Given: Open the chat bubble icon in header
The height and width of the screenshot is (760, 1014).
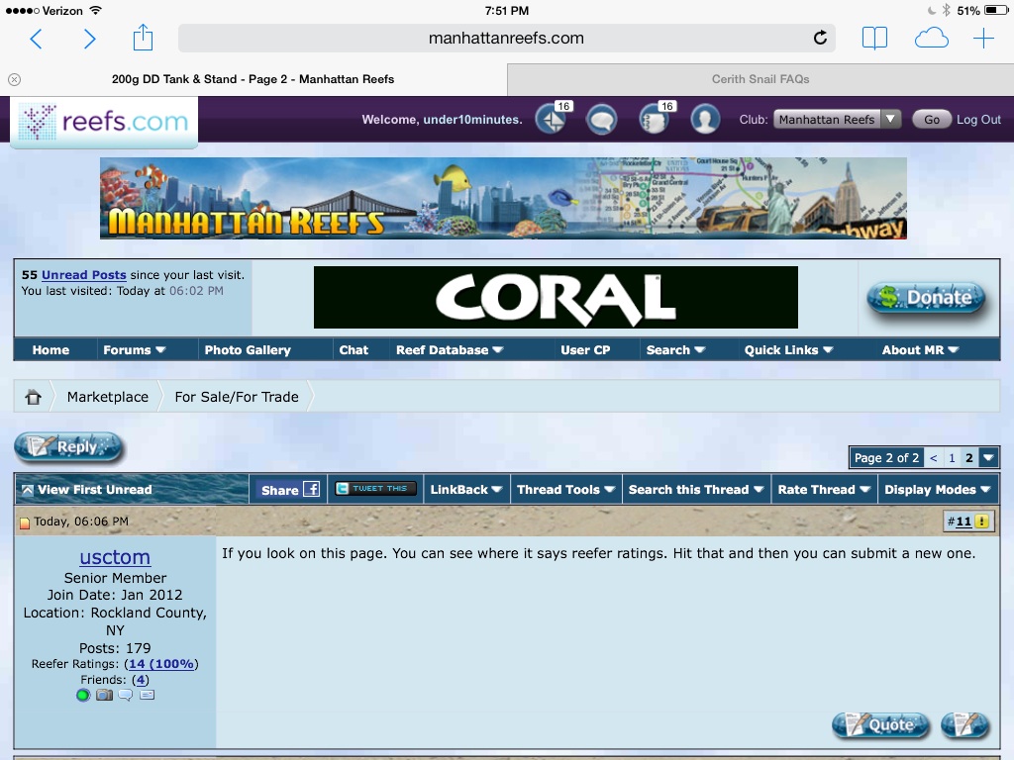Looking at the screenshot, I should (x=601, y=120).
